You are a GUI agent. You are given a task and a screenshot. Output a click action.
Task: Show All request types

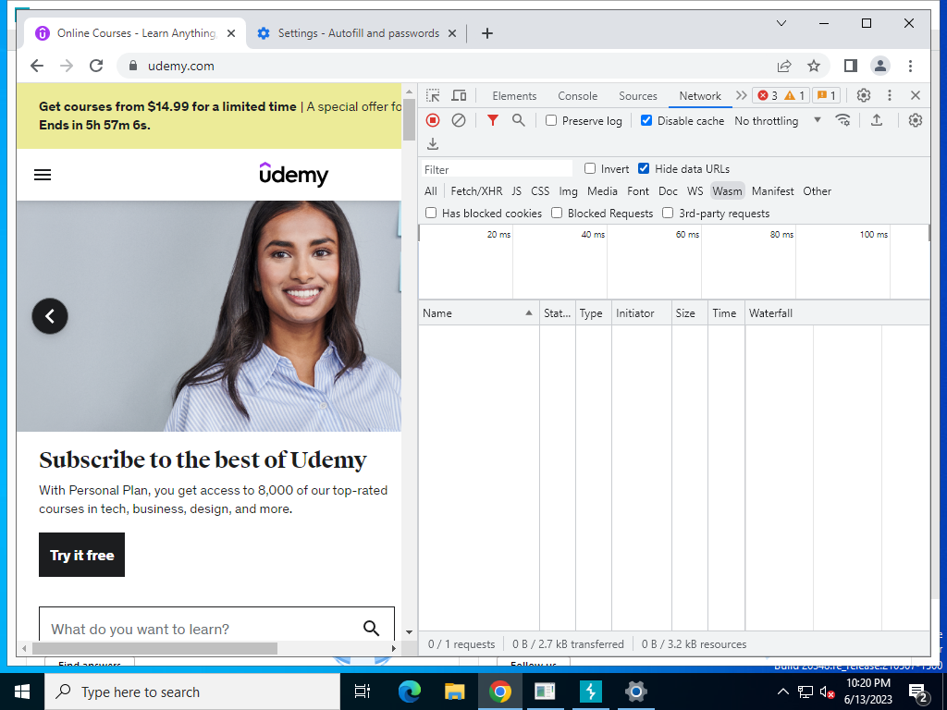tap(431, 191)
